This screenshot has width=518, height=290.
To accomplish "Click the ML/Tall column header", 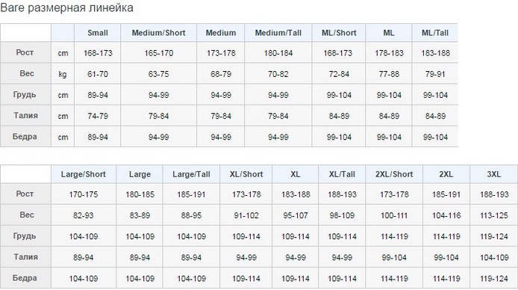I will pyautogui.click(x=434, y=33).
